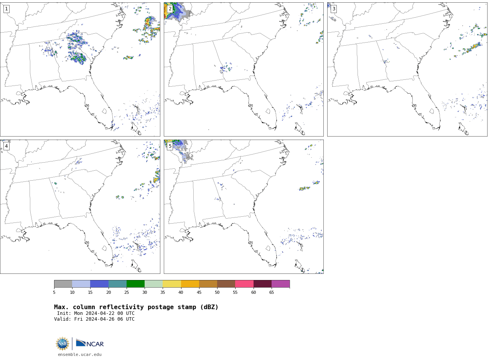This screenshot has height=359, width=491.
Task: Click the light lavender 10-15 dBZ swatch
Action: (81, 284)
